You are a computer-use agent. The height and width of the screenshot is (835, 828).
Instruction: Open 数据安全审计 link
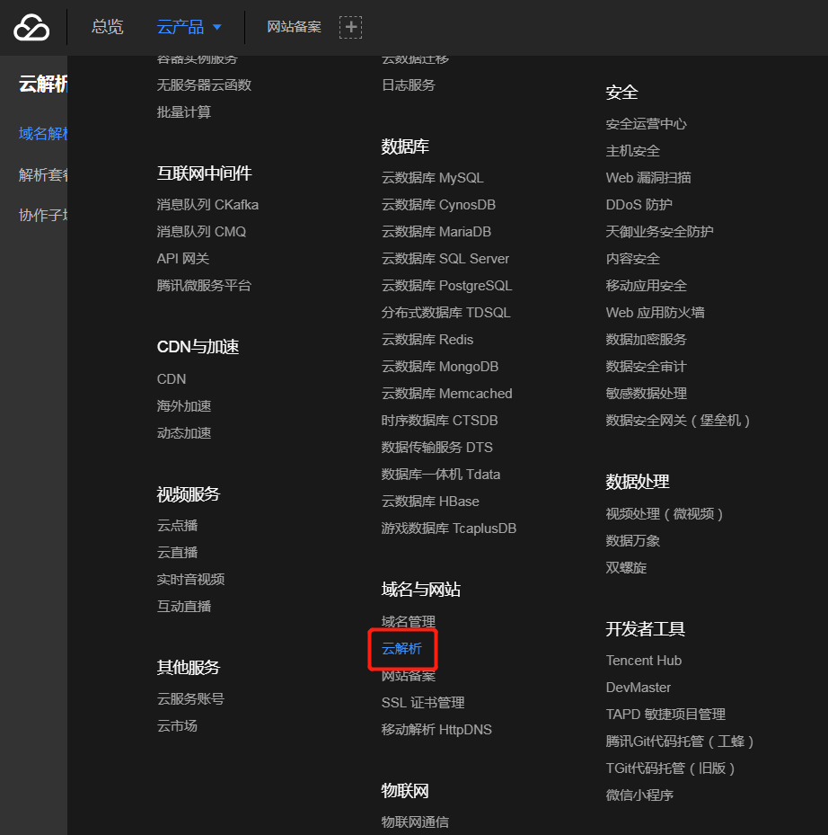(646, 367)
